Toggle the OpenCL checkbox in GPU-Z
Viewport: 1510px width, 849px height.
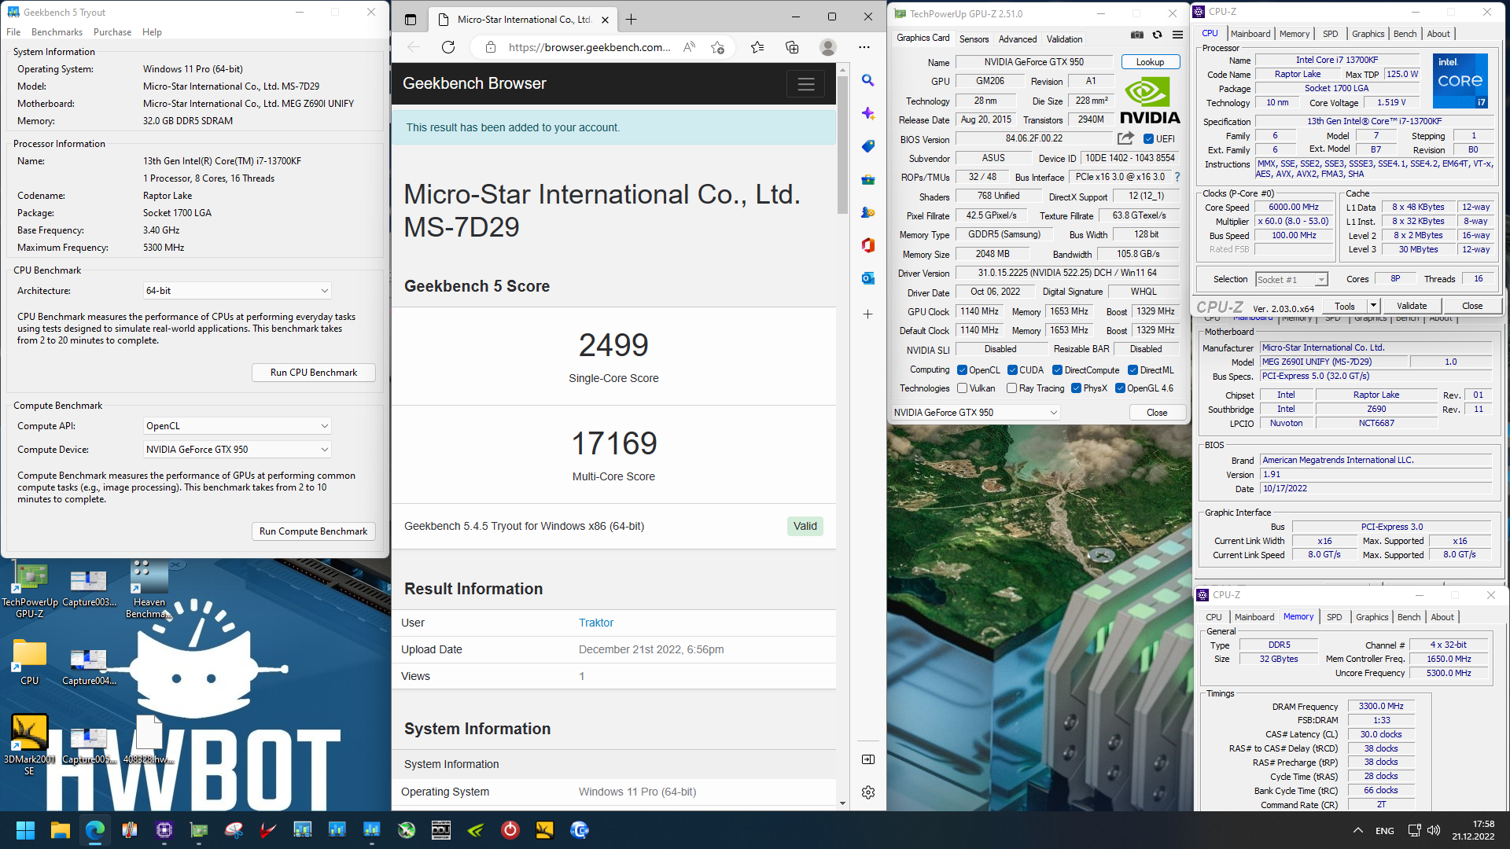click(962, 370)
